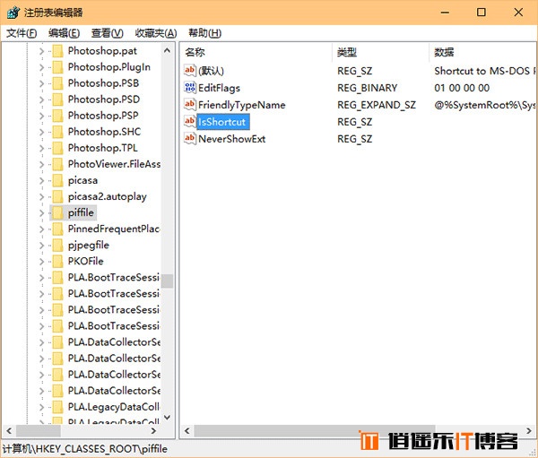Viewport: 538px width, 458px height.
Task: Select the EditFlags value name
Action: point(219,88)
